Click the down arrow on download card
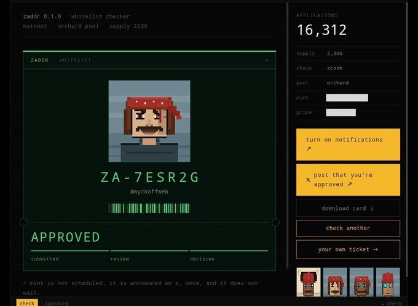 coord(372,208)
